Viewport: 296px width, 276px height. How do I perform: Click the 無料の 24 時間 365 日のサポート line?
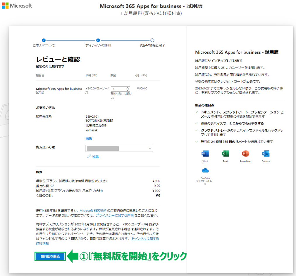[x=237, y=142]
